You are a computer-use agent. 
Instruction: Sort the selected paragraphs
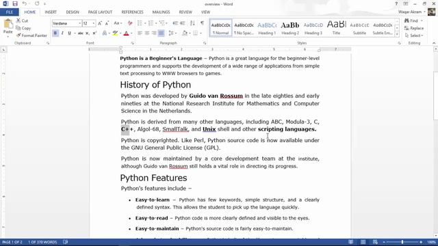(x=192, y=23)
